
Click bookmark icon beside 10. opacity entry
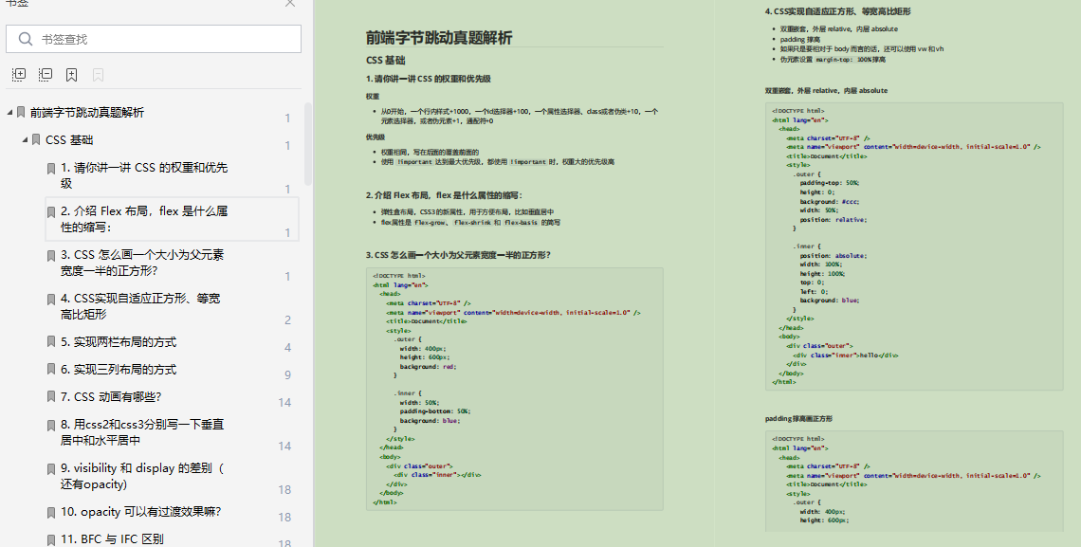click(x=51, y=513)
